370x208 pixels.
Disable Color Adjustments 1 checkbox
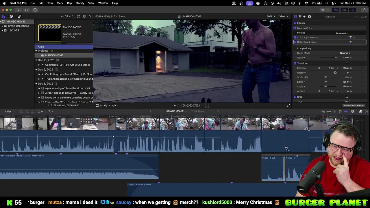point(295,37)
